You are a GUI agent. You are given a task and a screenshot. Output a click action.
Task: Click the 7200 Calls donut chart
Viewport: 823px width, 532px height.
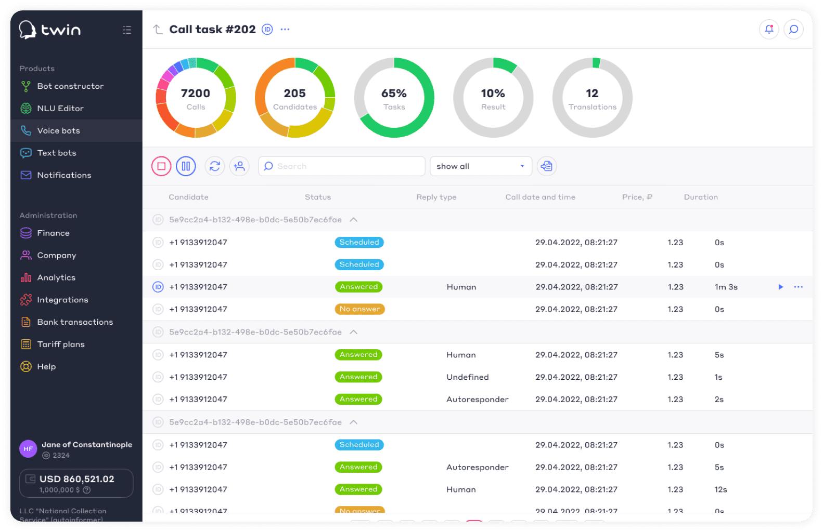pyautogui.click(x=196, y=98)
